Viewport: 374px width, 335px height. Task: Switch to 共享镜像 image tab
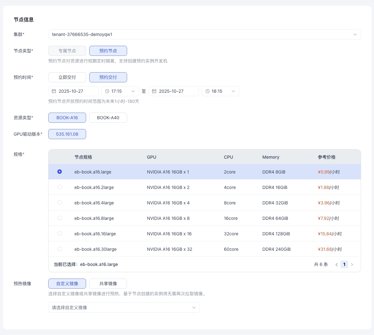pyautogui.click(x=108, y=284)
